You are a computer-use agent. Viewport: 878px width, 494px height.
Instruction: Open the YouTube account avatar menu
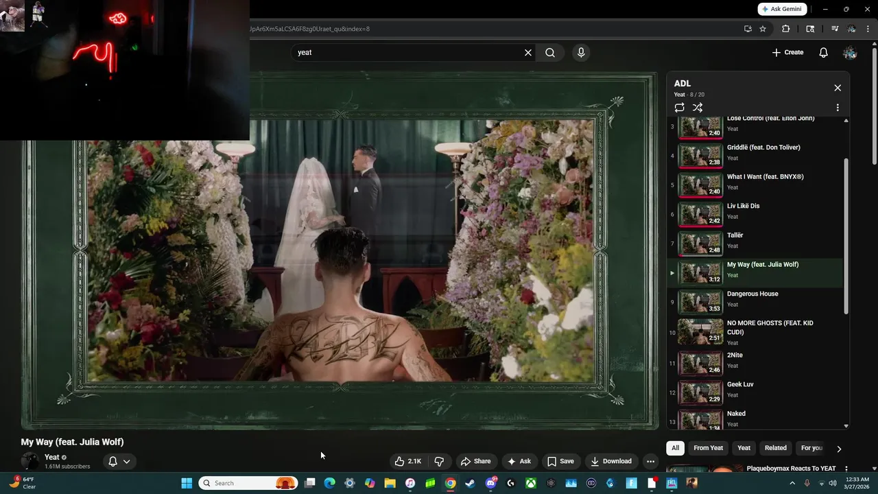pos(850,53)
